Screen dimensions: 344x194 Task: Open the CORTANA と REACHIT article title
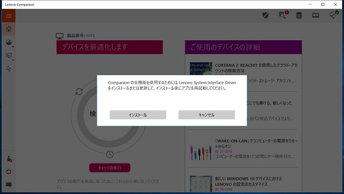pyautogui.click(x=256, y=68)
